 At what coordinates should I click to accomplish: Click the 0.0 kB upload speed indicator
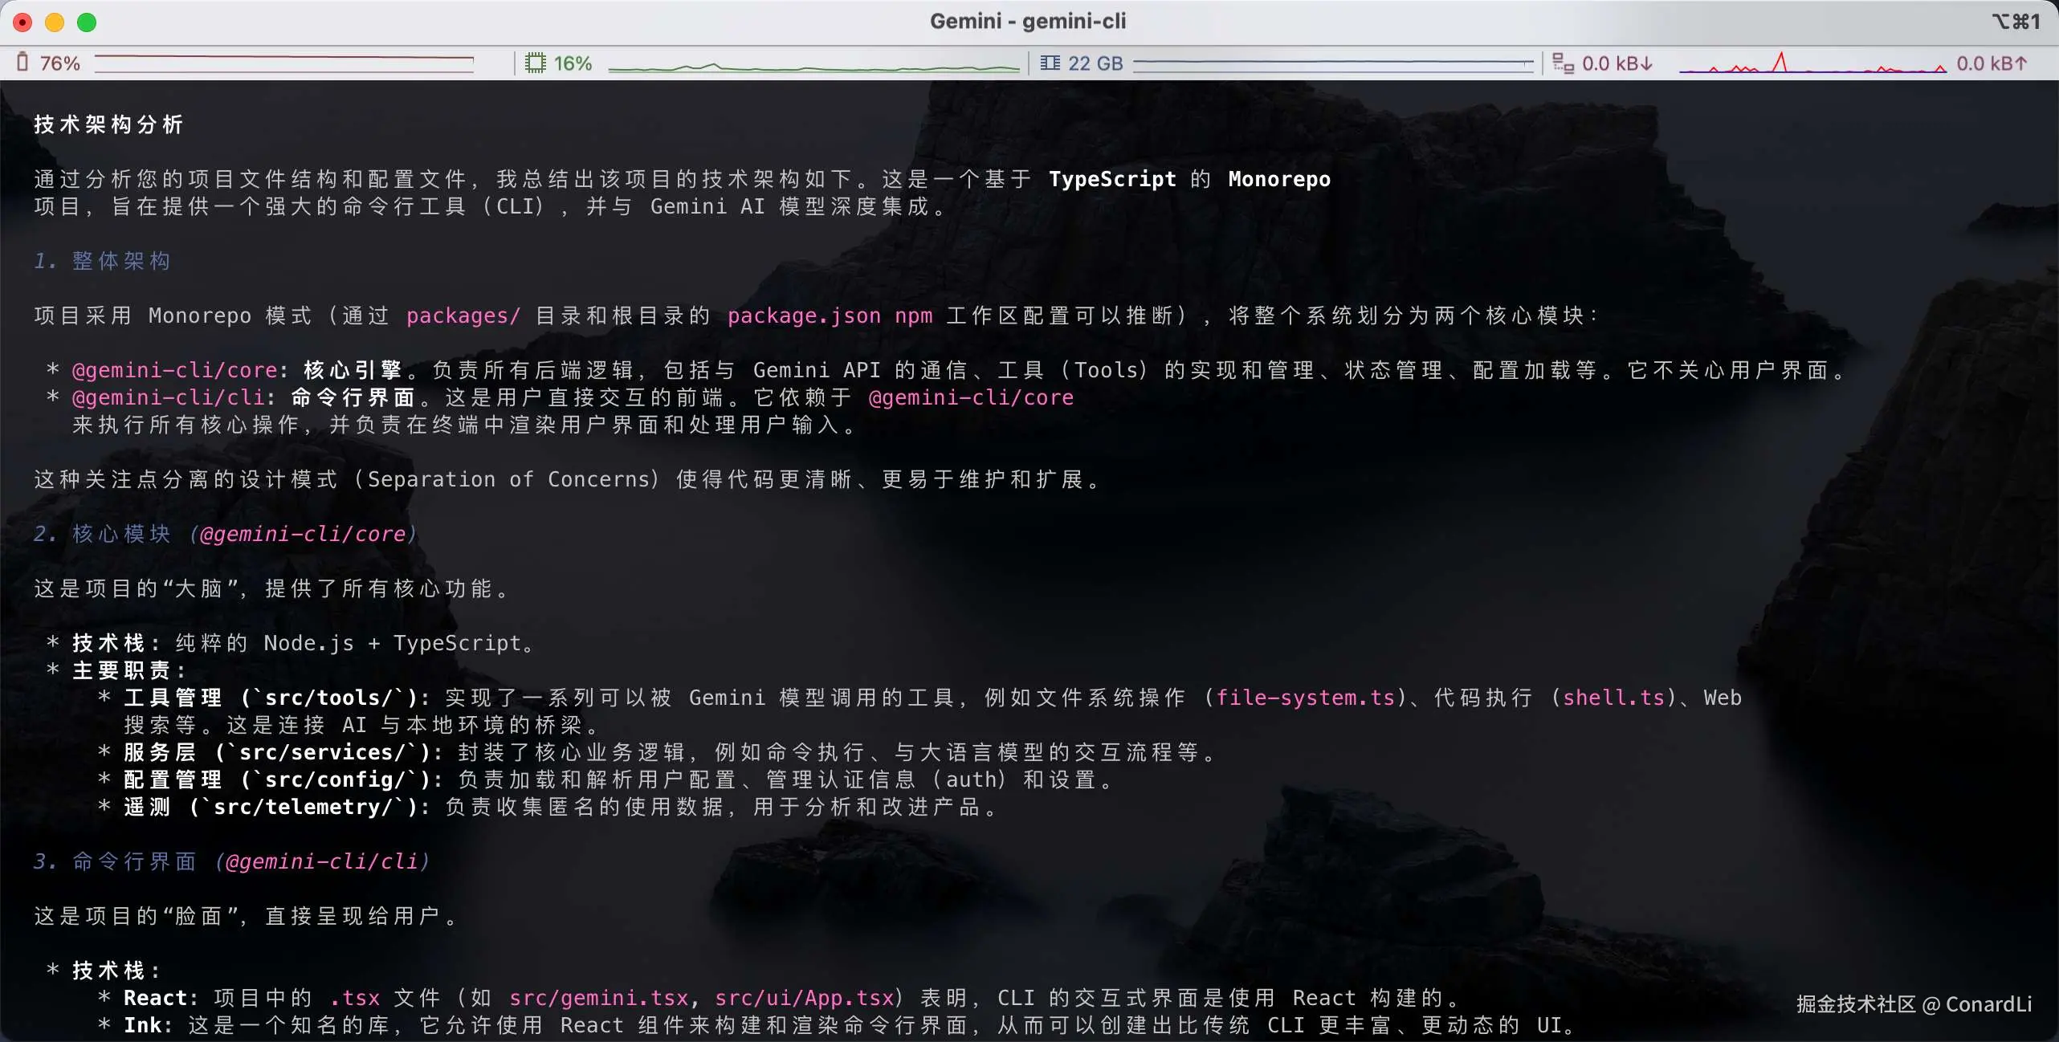tap(1992, 63)
